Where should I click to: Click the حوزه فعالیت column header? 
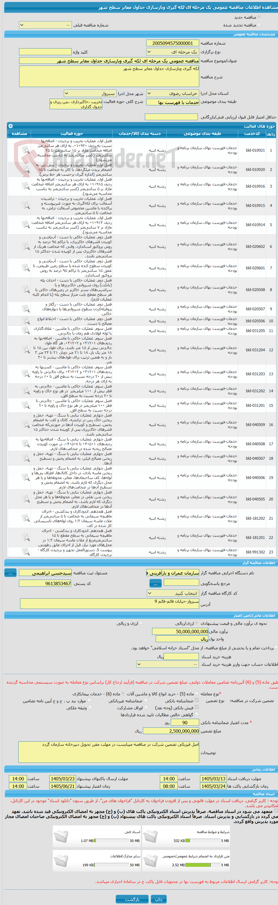tap(72, 134)
